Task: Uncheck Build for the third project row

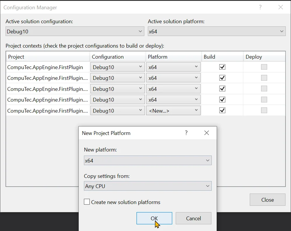Action: point(222,89)
